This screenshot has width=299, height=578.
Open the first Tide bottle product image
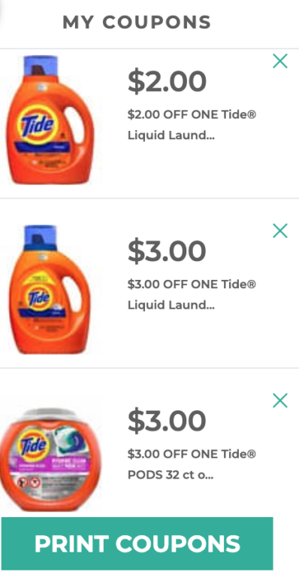tap(50, 120)
